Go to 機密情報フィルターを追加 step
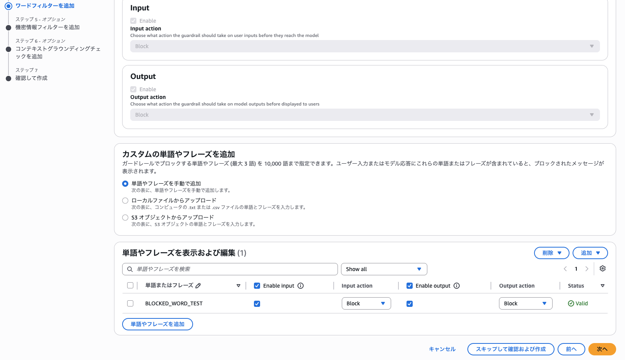This screenshot has width=625, height=360. tap(47, 27)
